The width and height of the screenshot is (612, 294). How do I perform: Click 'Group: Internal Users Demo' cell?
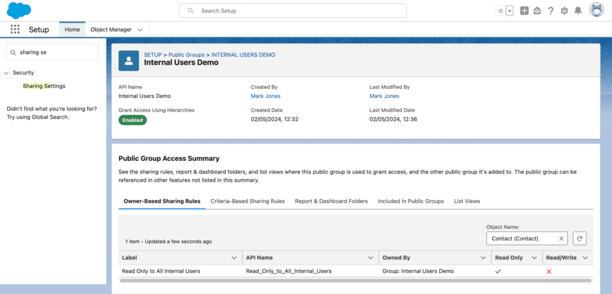[x=418, y=271]
